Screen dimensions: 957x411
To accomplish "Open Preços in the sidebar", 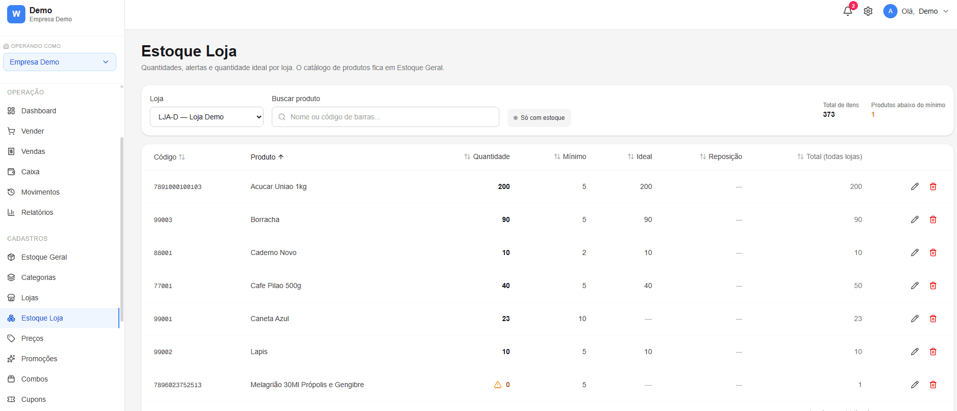I will (59, 338).
